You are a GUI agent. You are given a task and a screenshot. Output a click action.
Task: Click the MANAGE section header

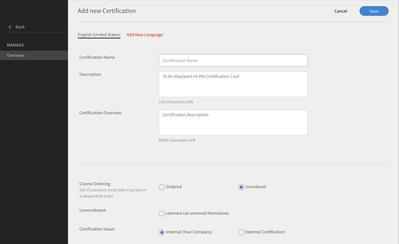(x=15, y=45)
